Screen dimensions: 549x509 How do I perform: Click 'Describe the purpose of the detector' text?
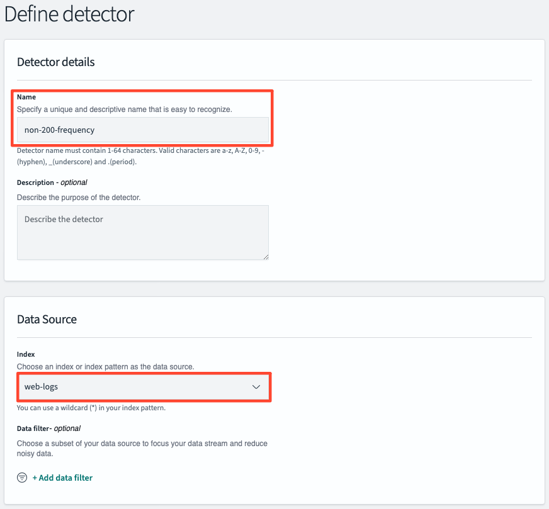pyautogui.click(x=79, y=198)
